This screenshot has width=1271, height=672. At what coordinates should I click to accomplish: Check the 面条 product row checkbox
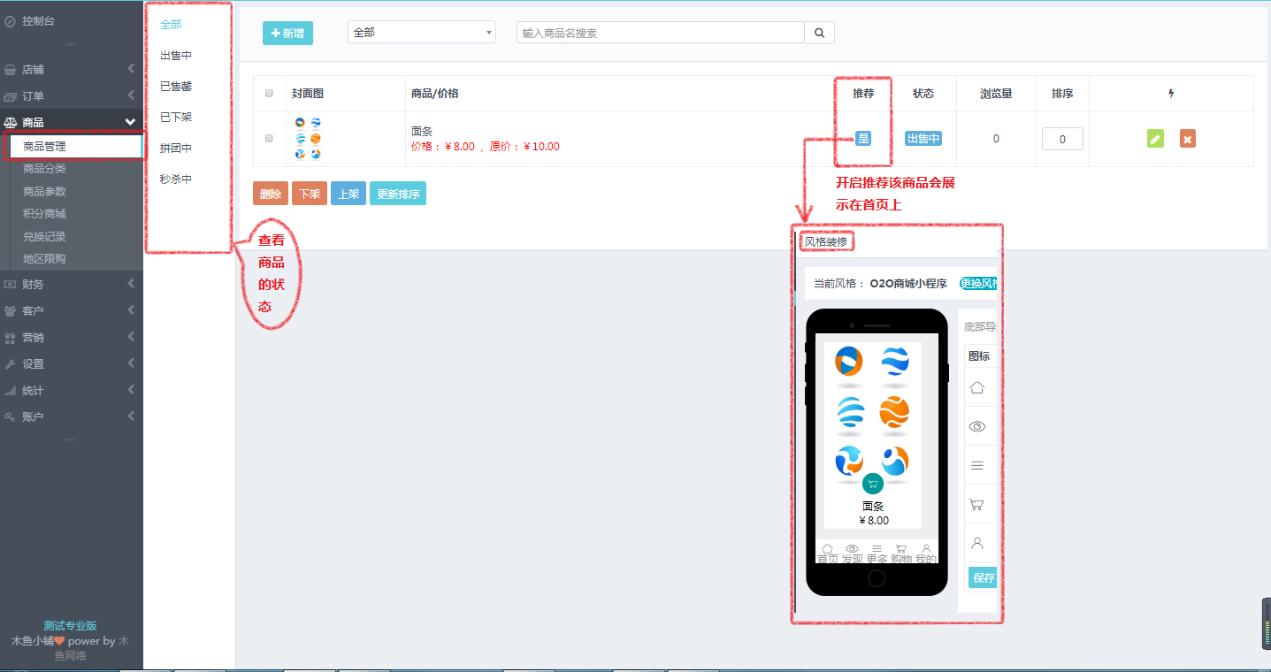270,138
